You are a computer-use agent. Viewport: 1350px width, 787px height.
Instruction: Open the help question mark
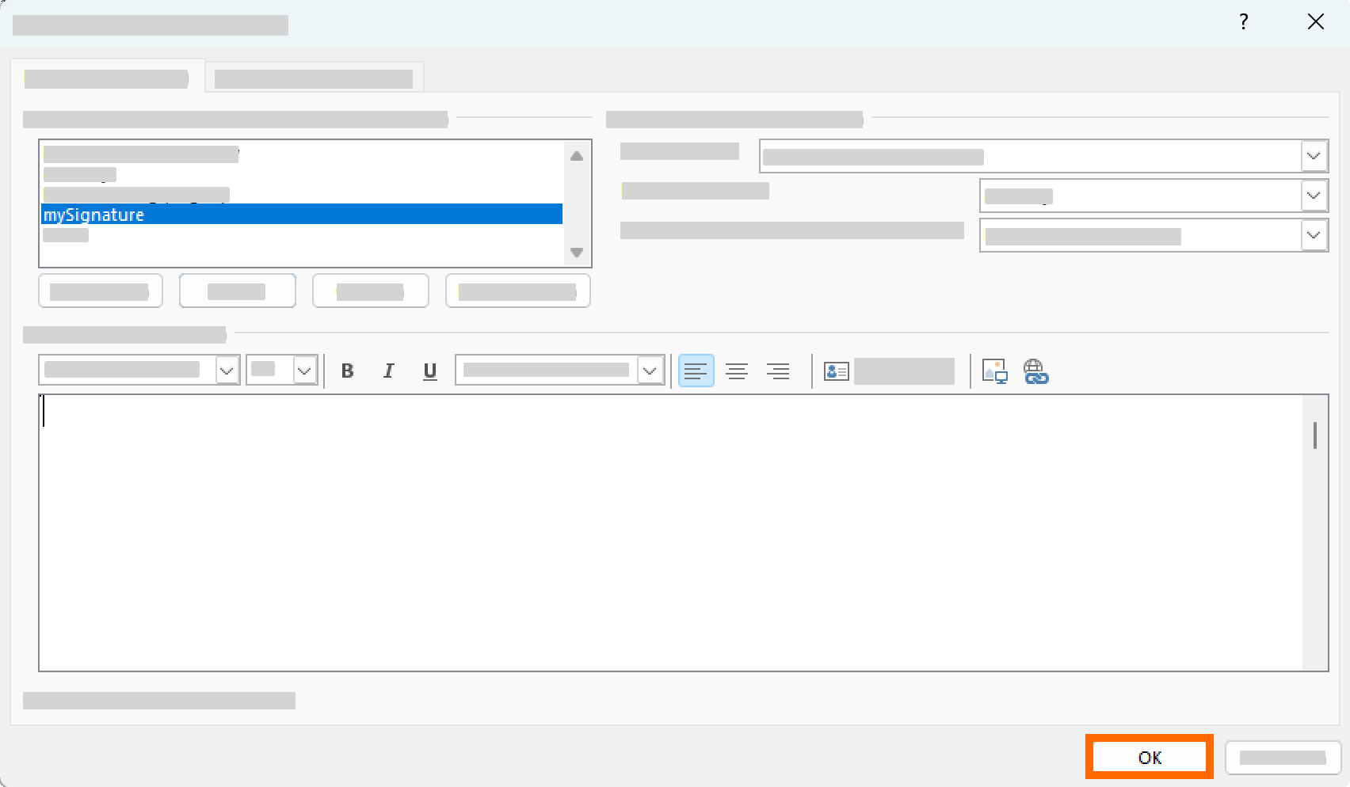[x=1244, y=22]
